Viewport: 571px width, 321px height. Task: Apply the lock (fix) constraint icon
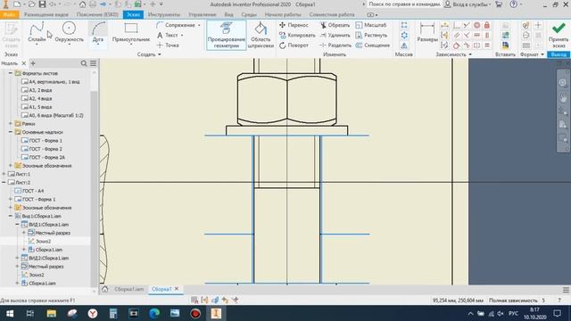click(487, 25)
